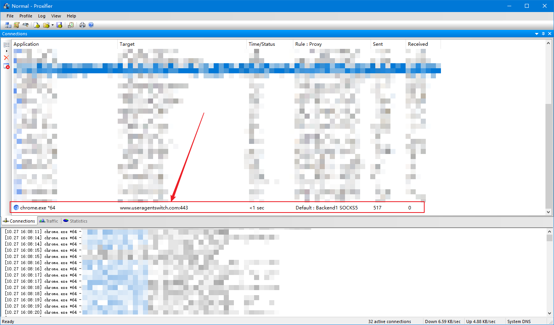
Task: Open the Profile menu
Action: [x=26, y=16]
